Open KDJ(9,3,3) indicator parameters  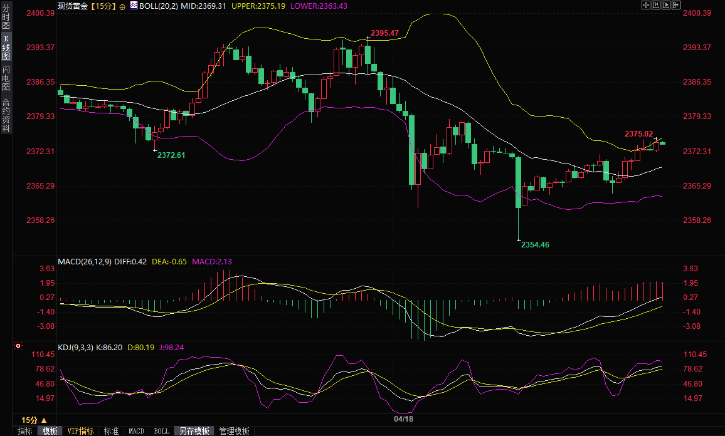coord(75,347)
